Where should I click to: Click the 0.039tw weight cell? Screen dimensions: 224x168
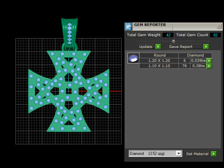tap(198, 61)
